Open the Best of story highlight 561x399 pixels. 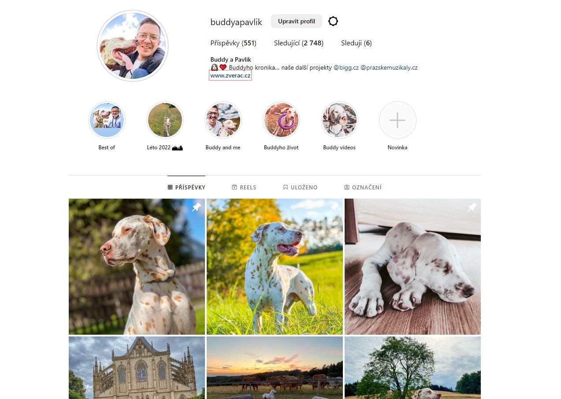point(107,120)
